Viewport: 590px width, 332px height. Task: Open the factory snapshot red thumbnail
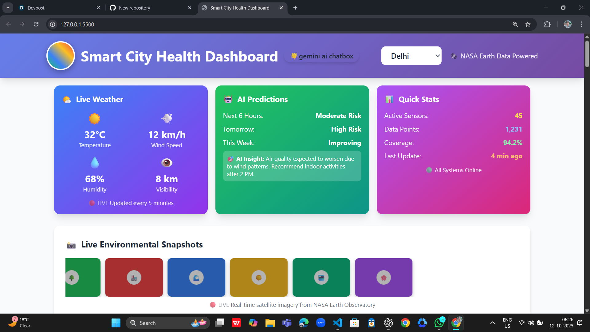point(134,277)
